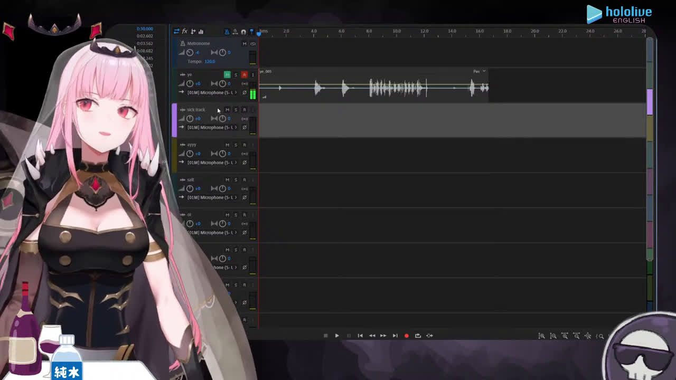Open the input dropdown for the 'oi' track

211,232
